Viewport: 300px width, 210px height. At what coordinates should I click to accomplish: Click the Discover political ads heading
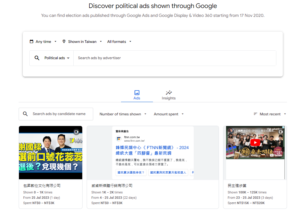point(153,6)
